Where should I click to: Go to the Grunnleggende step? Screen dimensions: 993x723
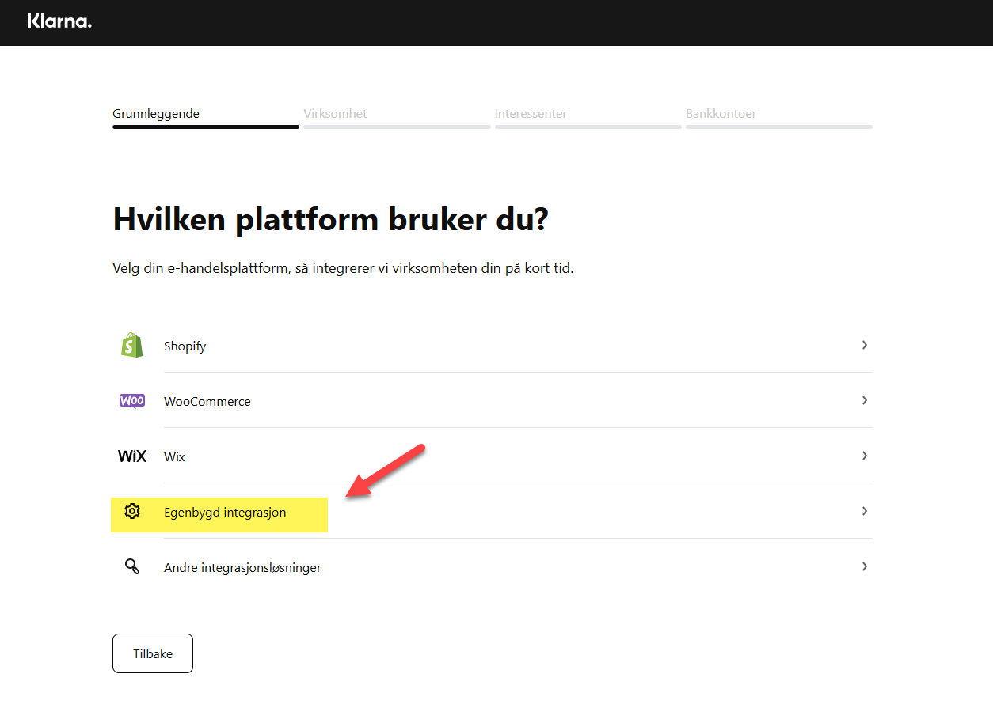click(x=156, y=114)
